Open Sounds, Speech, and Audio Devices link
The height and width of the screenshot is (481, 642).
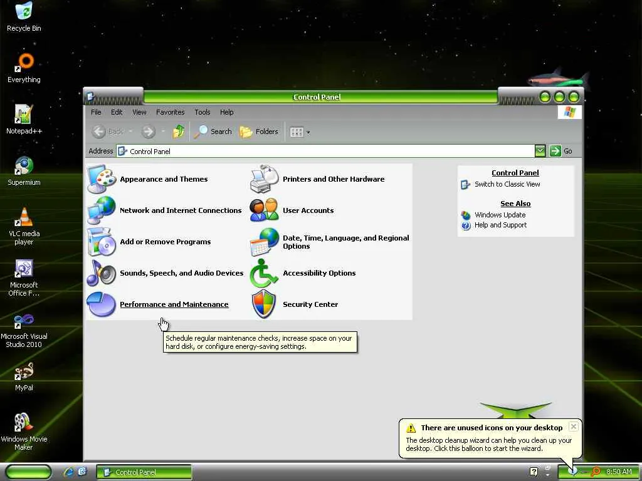click(182, 273)
